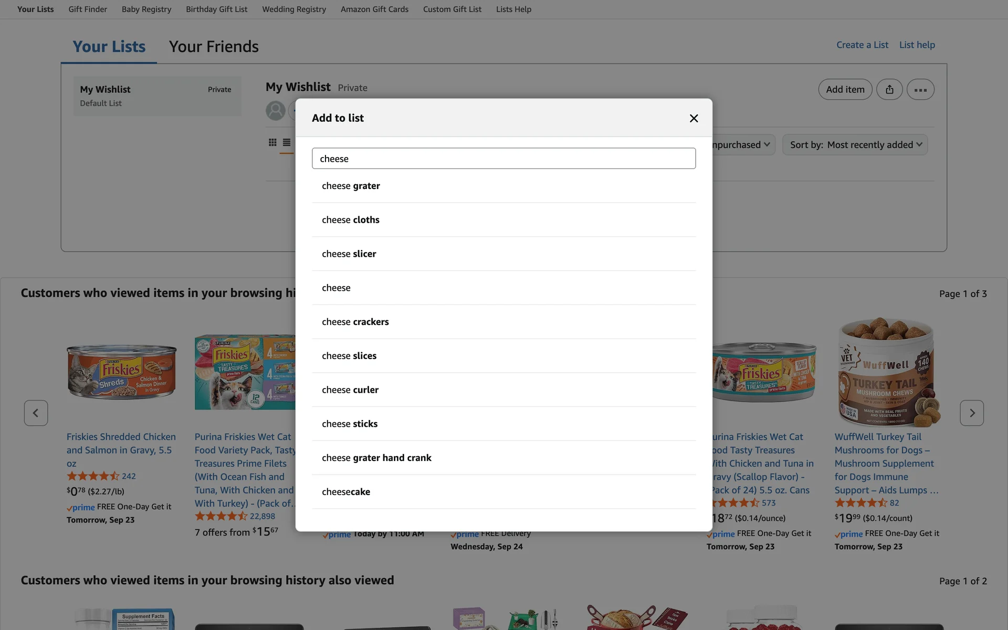The image size is (1008, 630).
Task: Expand the Sort by Most recently added dropdown
Action: (855, 145)
